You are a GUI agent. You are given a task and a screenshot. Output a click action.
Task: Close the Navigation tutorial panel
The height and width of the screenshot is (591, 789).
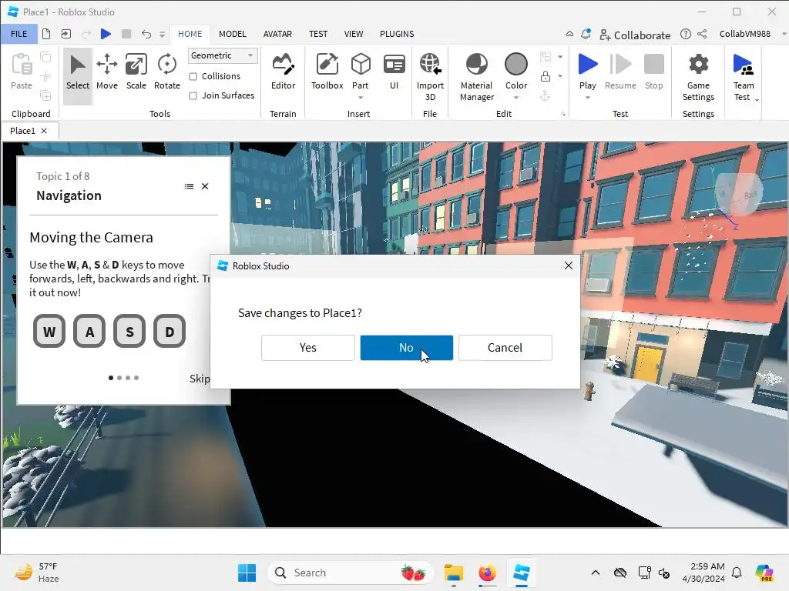tap(205, 186)
